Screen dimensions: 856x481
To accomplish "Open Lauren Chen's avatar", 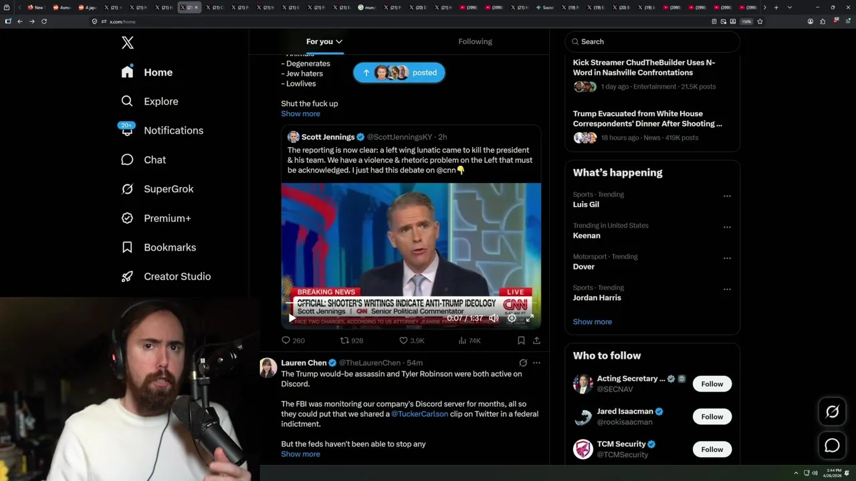I will [x=268, y=367].
